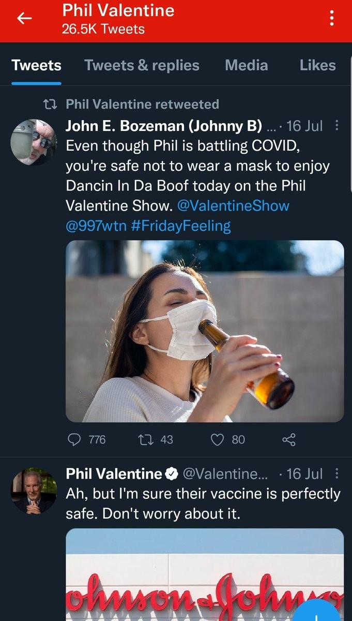Image resolution: width=352 pixels, height=621 pixels.
Task: Open the @ValentineShow mention link
Action: pyautogui.click(x=233, y=205)
